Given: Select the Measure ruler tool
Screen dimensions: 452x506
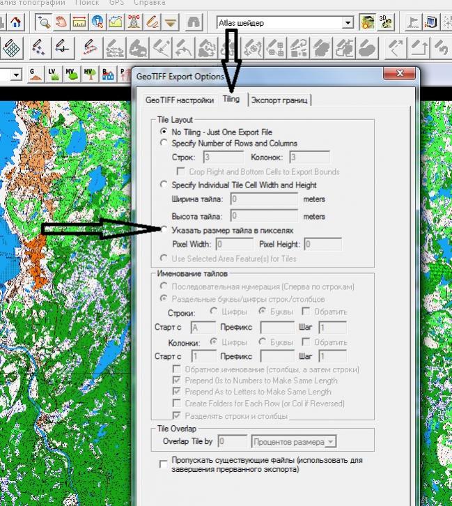Looking at the screenshot, I should coord(79,23).
